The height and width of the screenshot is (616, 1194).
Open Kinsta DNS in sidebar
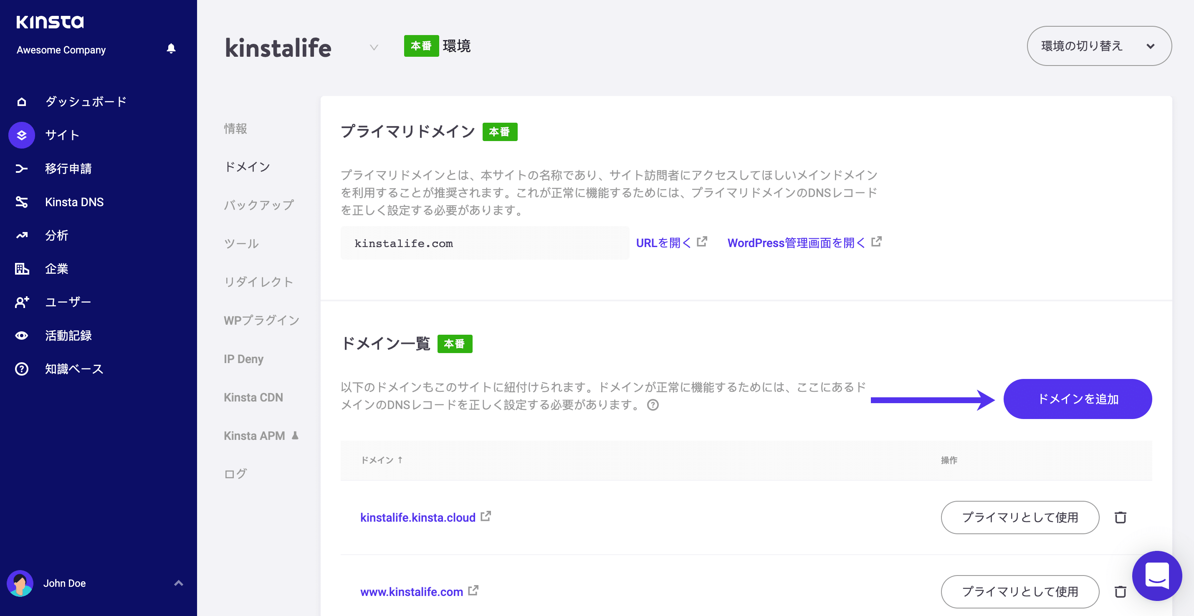74,202
